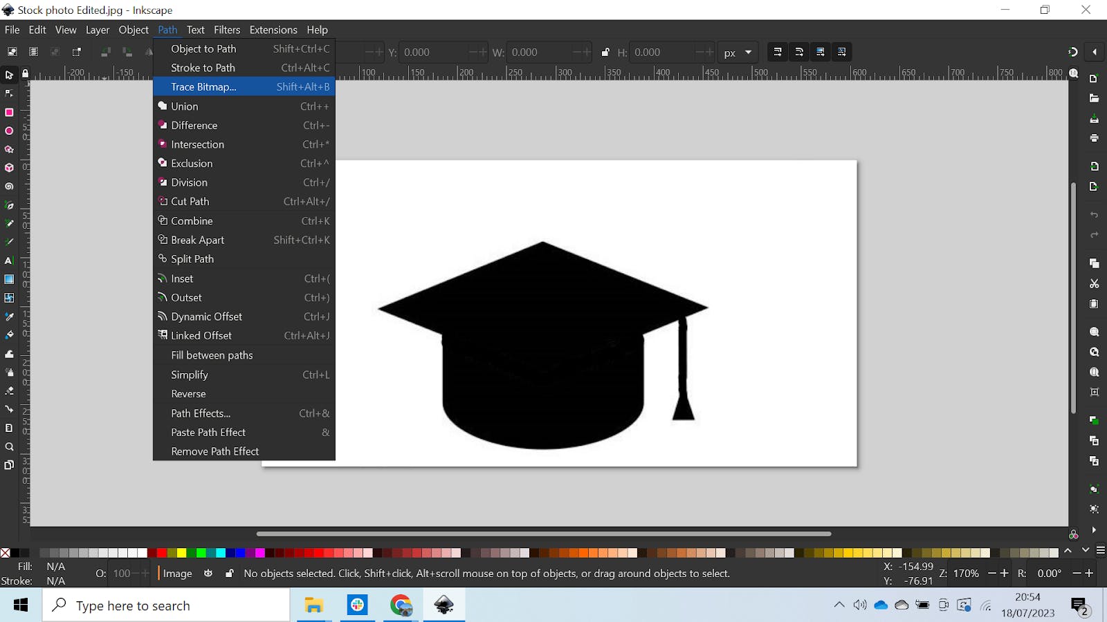Open the px units dropdown
The image size is (1107, 622).
pyautogui.click(x=738, y=53)
